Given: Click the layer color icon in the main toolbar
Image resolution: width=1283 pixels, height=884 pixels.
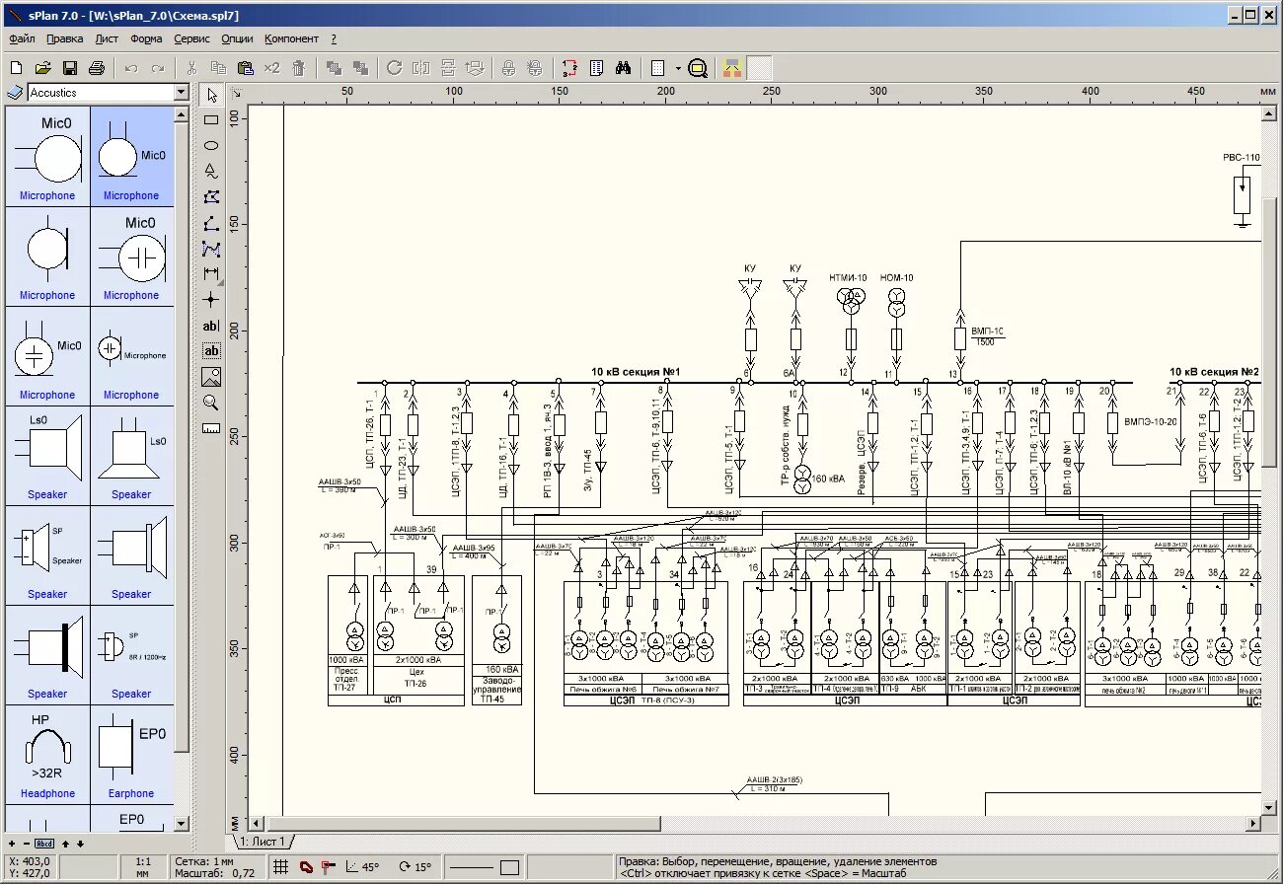Looking at the screenshot, I should tap(731, 68).
